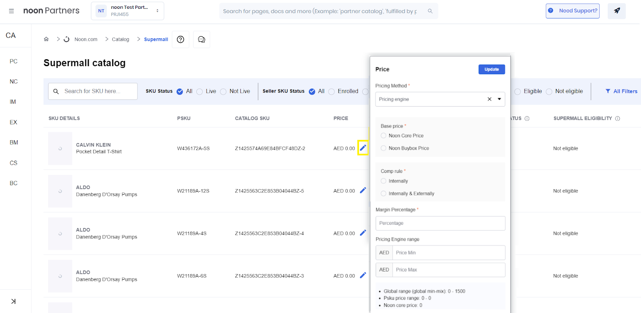This screenshot has width=641, height=313.
Task: Click the SKU search magnifier icon
Action: pos(56,91)
